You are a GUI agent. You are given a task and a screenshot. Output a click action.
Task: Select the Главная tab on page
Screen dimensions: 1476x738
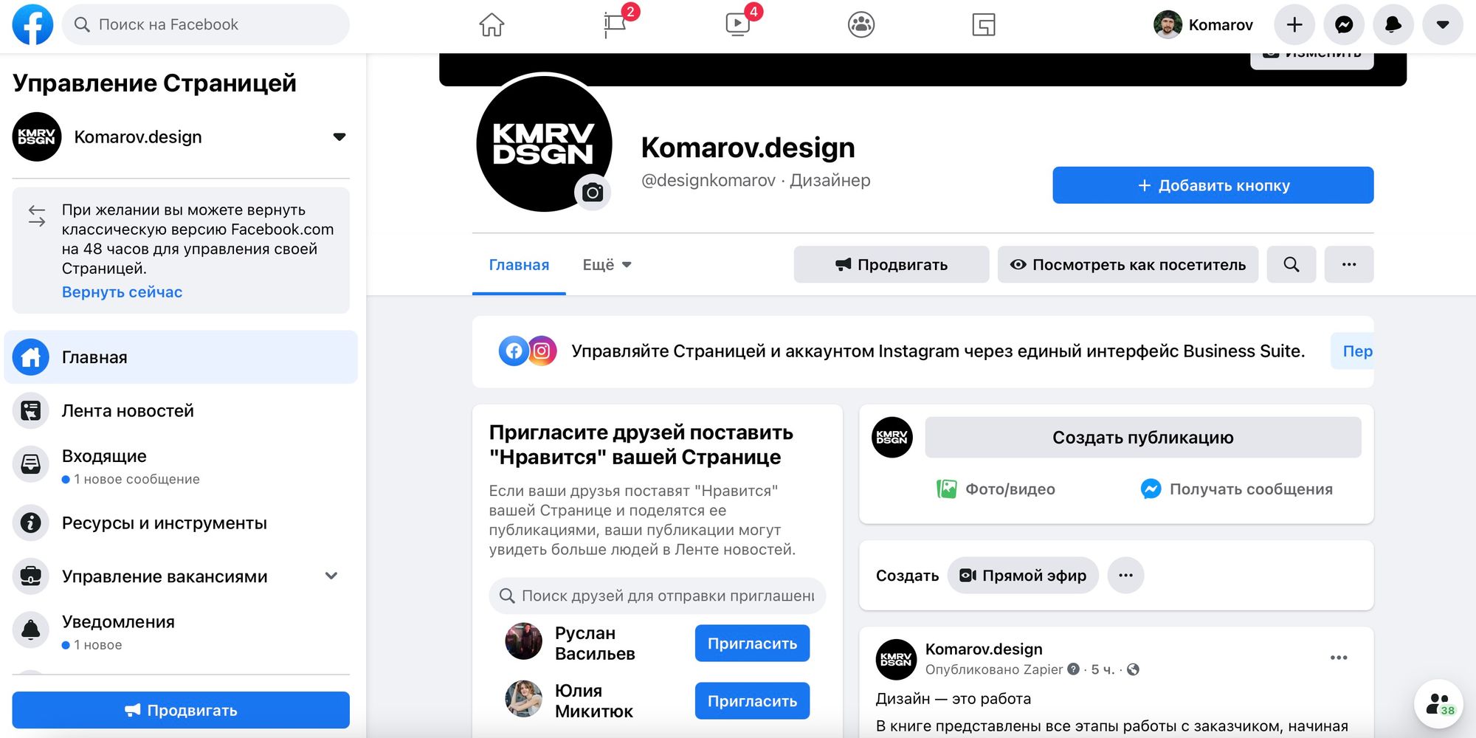coord(519,265)
